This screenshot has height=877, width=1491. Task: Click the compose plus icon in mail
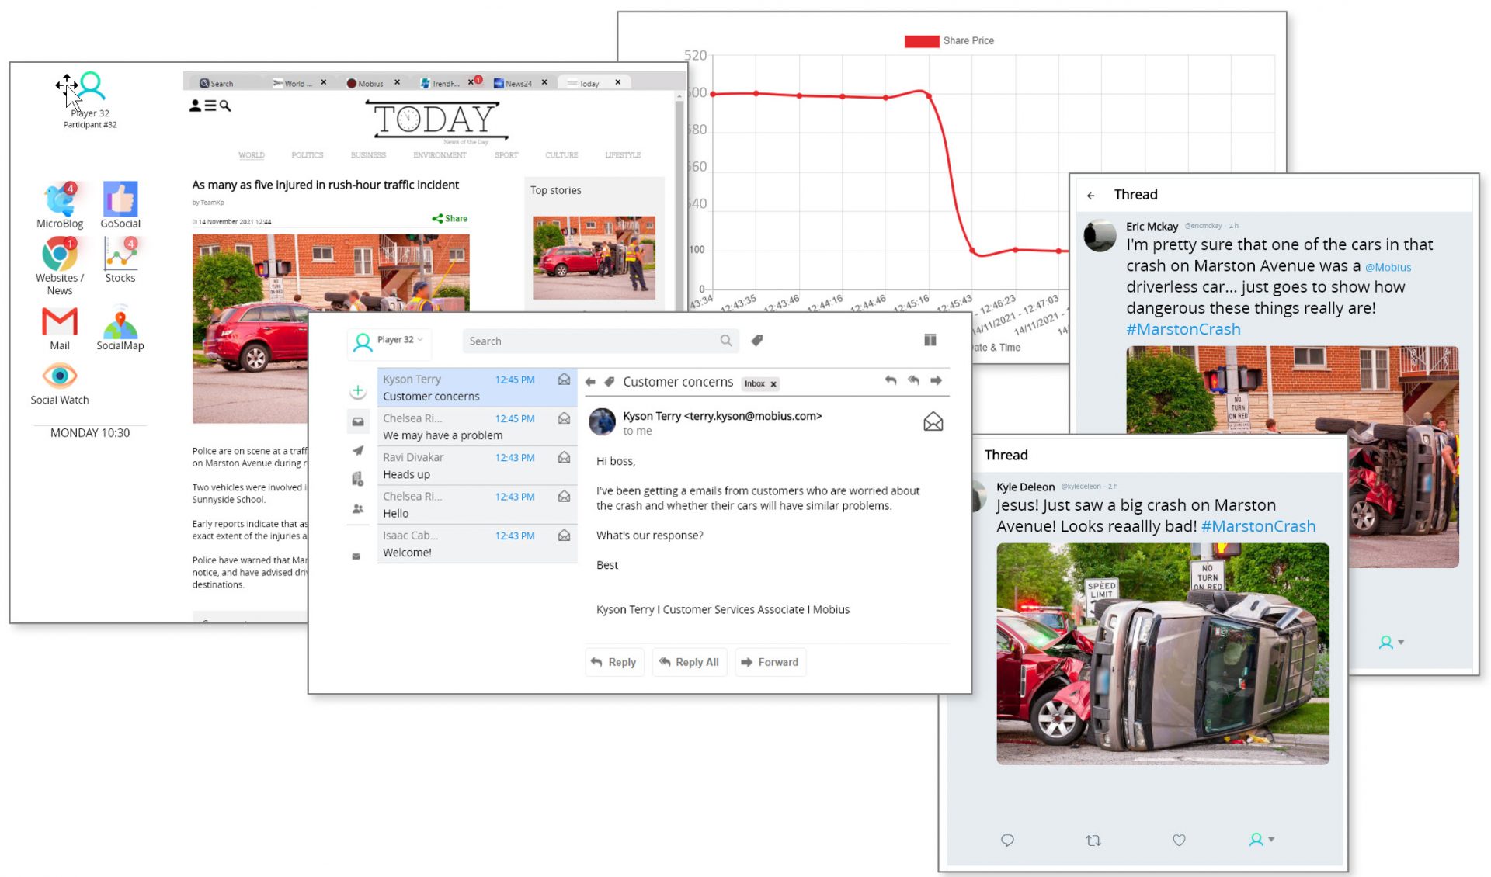[x=357, y=391]
